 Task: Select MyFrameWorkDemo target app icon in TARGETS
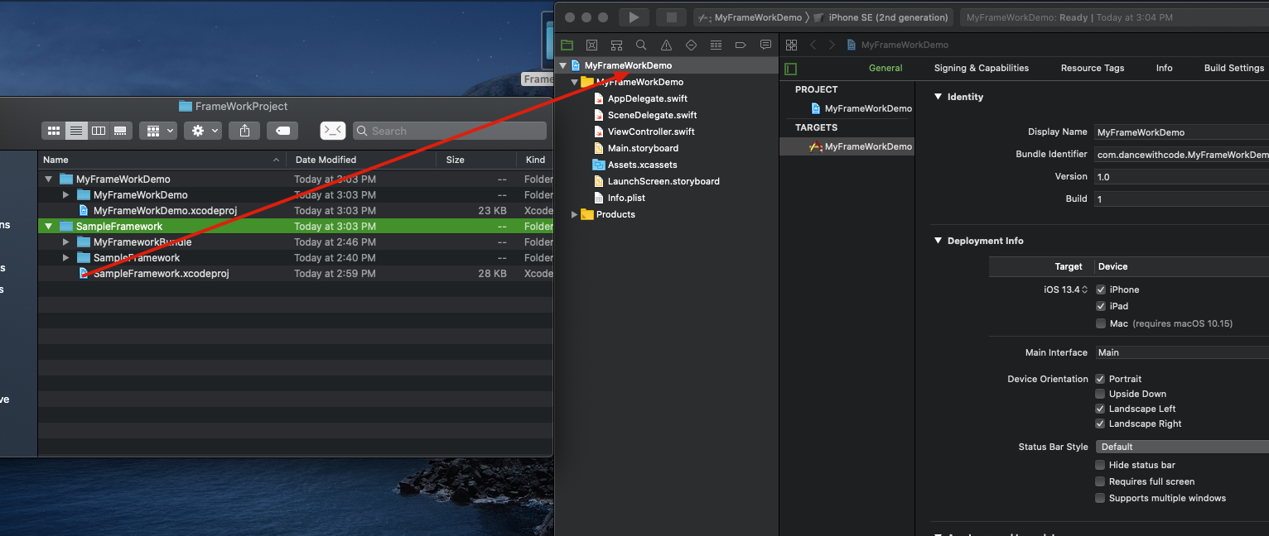click(x=816, y=146)
